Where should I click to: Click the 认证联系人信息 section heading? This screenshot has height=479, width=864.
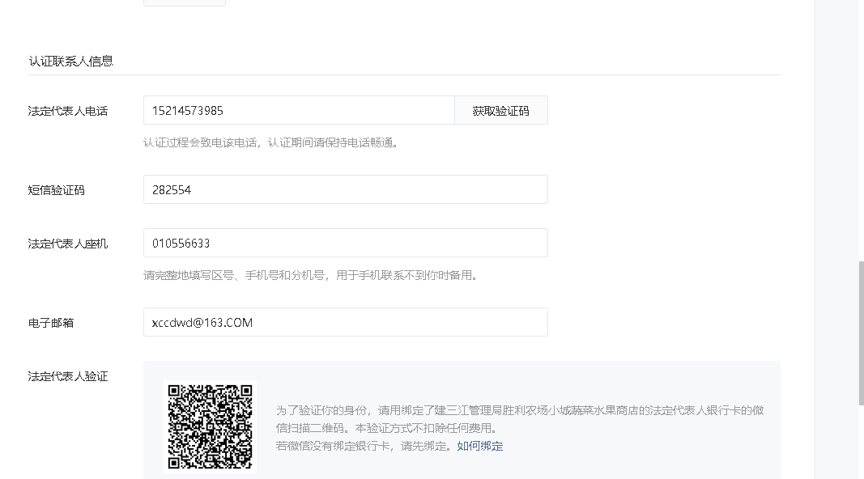tap(70, 61)
